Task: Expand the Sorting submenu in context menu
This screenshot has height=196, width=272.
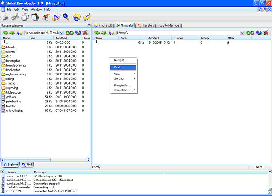Action: [x=123, y=78]
